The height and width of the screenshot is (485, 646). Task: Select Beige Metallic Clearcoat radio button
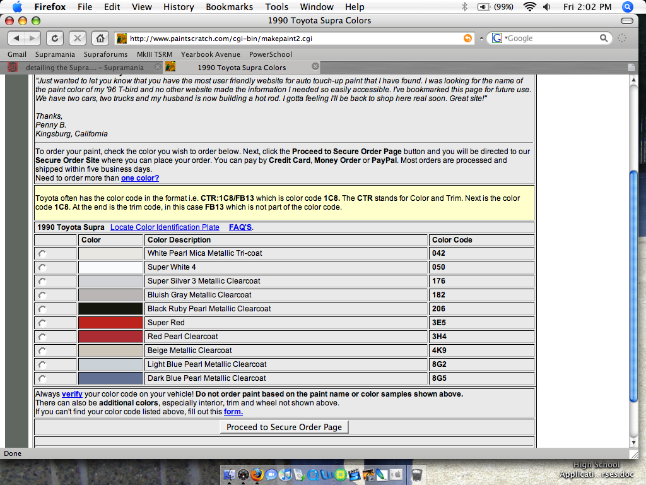[42, 351]
